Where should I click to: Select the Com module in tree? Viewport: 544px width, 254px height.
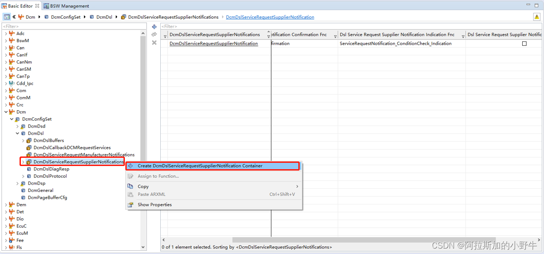tap(21, 90)
